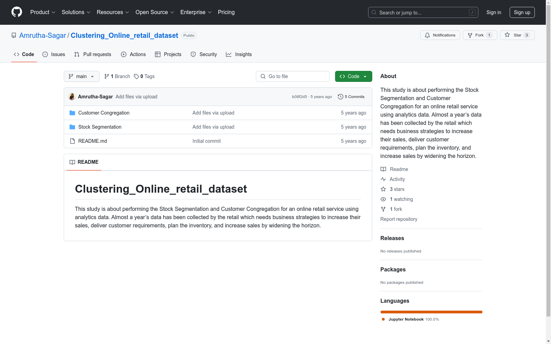Switch to the Code tab
Viewport: 551px width, 344px height.
(24, 54)
